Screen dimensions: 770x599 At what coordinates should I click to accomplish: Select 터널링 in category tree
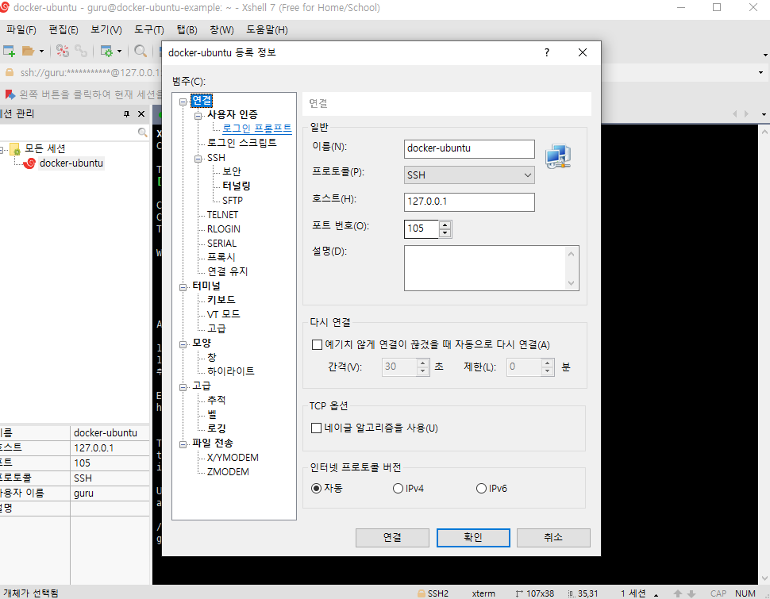pos(237,186)
